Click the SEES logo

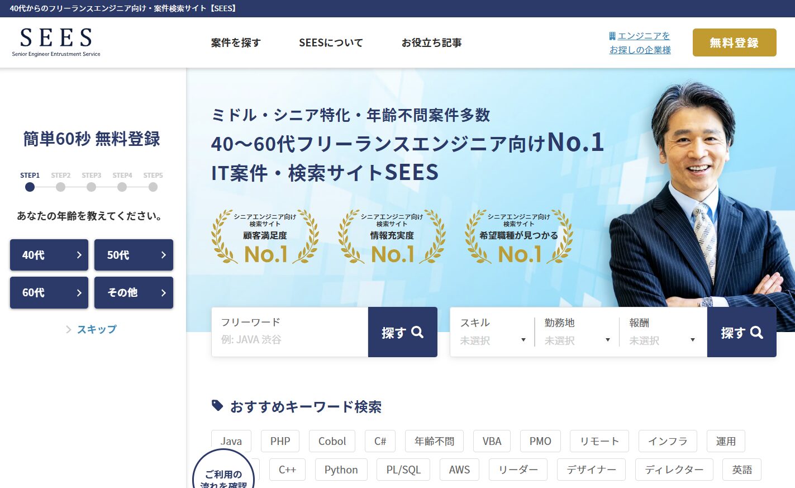coord(56,42)
